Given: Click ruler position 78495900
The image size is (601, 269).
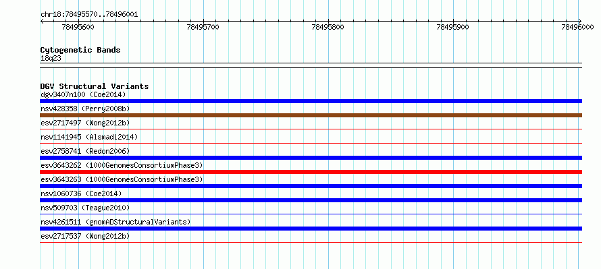Looking at the screenshot, I should (452, 27).
